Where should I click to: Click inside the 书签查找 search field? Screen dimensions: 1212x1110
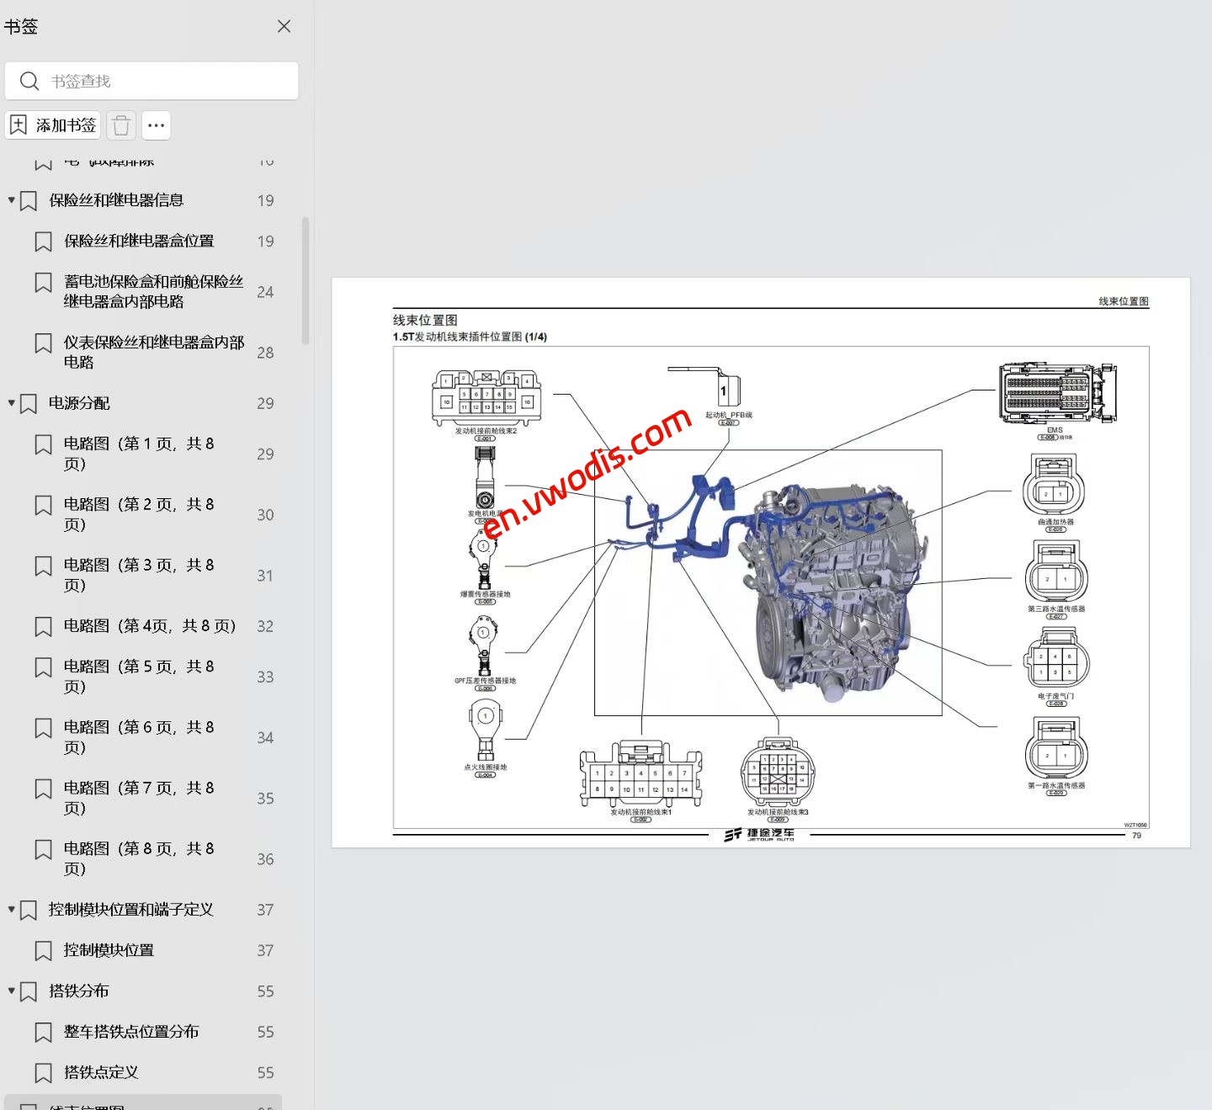[x=151, y=80]
